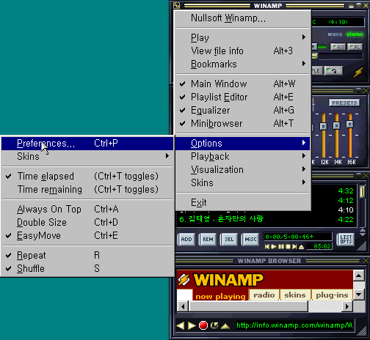Screen dimensions: 370x340
Task: Toggle the PL playlist button in main window
Action: pos(355,47)
